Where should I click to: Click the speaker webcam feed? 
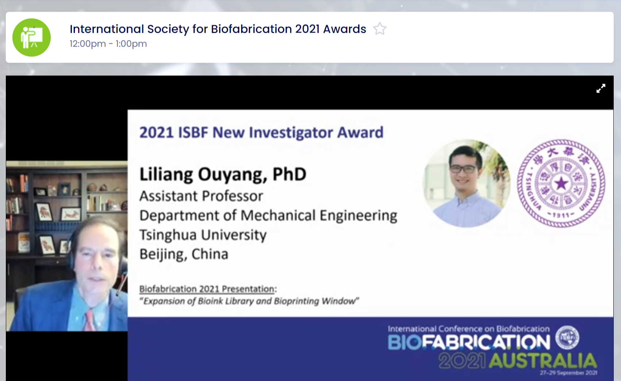coord(67,246)
